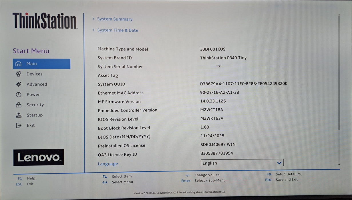Click the Advanced star icon
This screenshot has height=200, width=352.
19,84
